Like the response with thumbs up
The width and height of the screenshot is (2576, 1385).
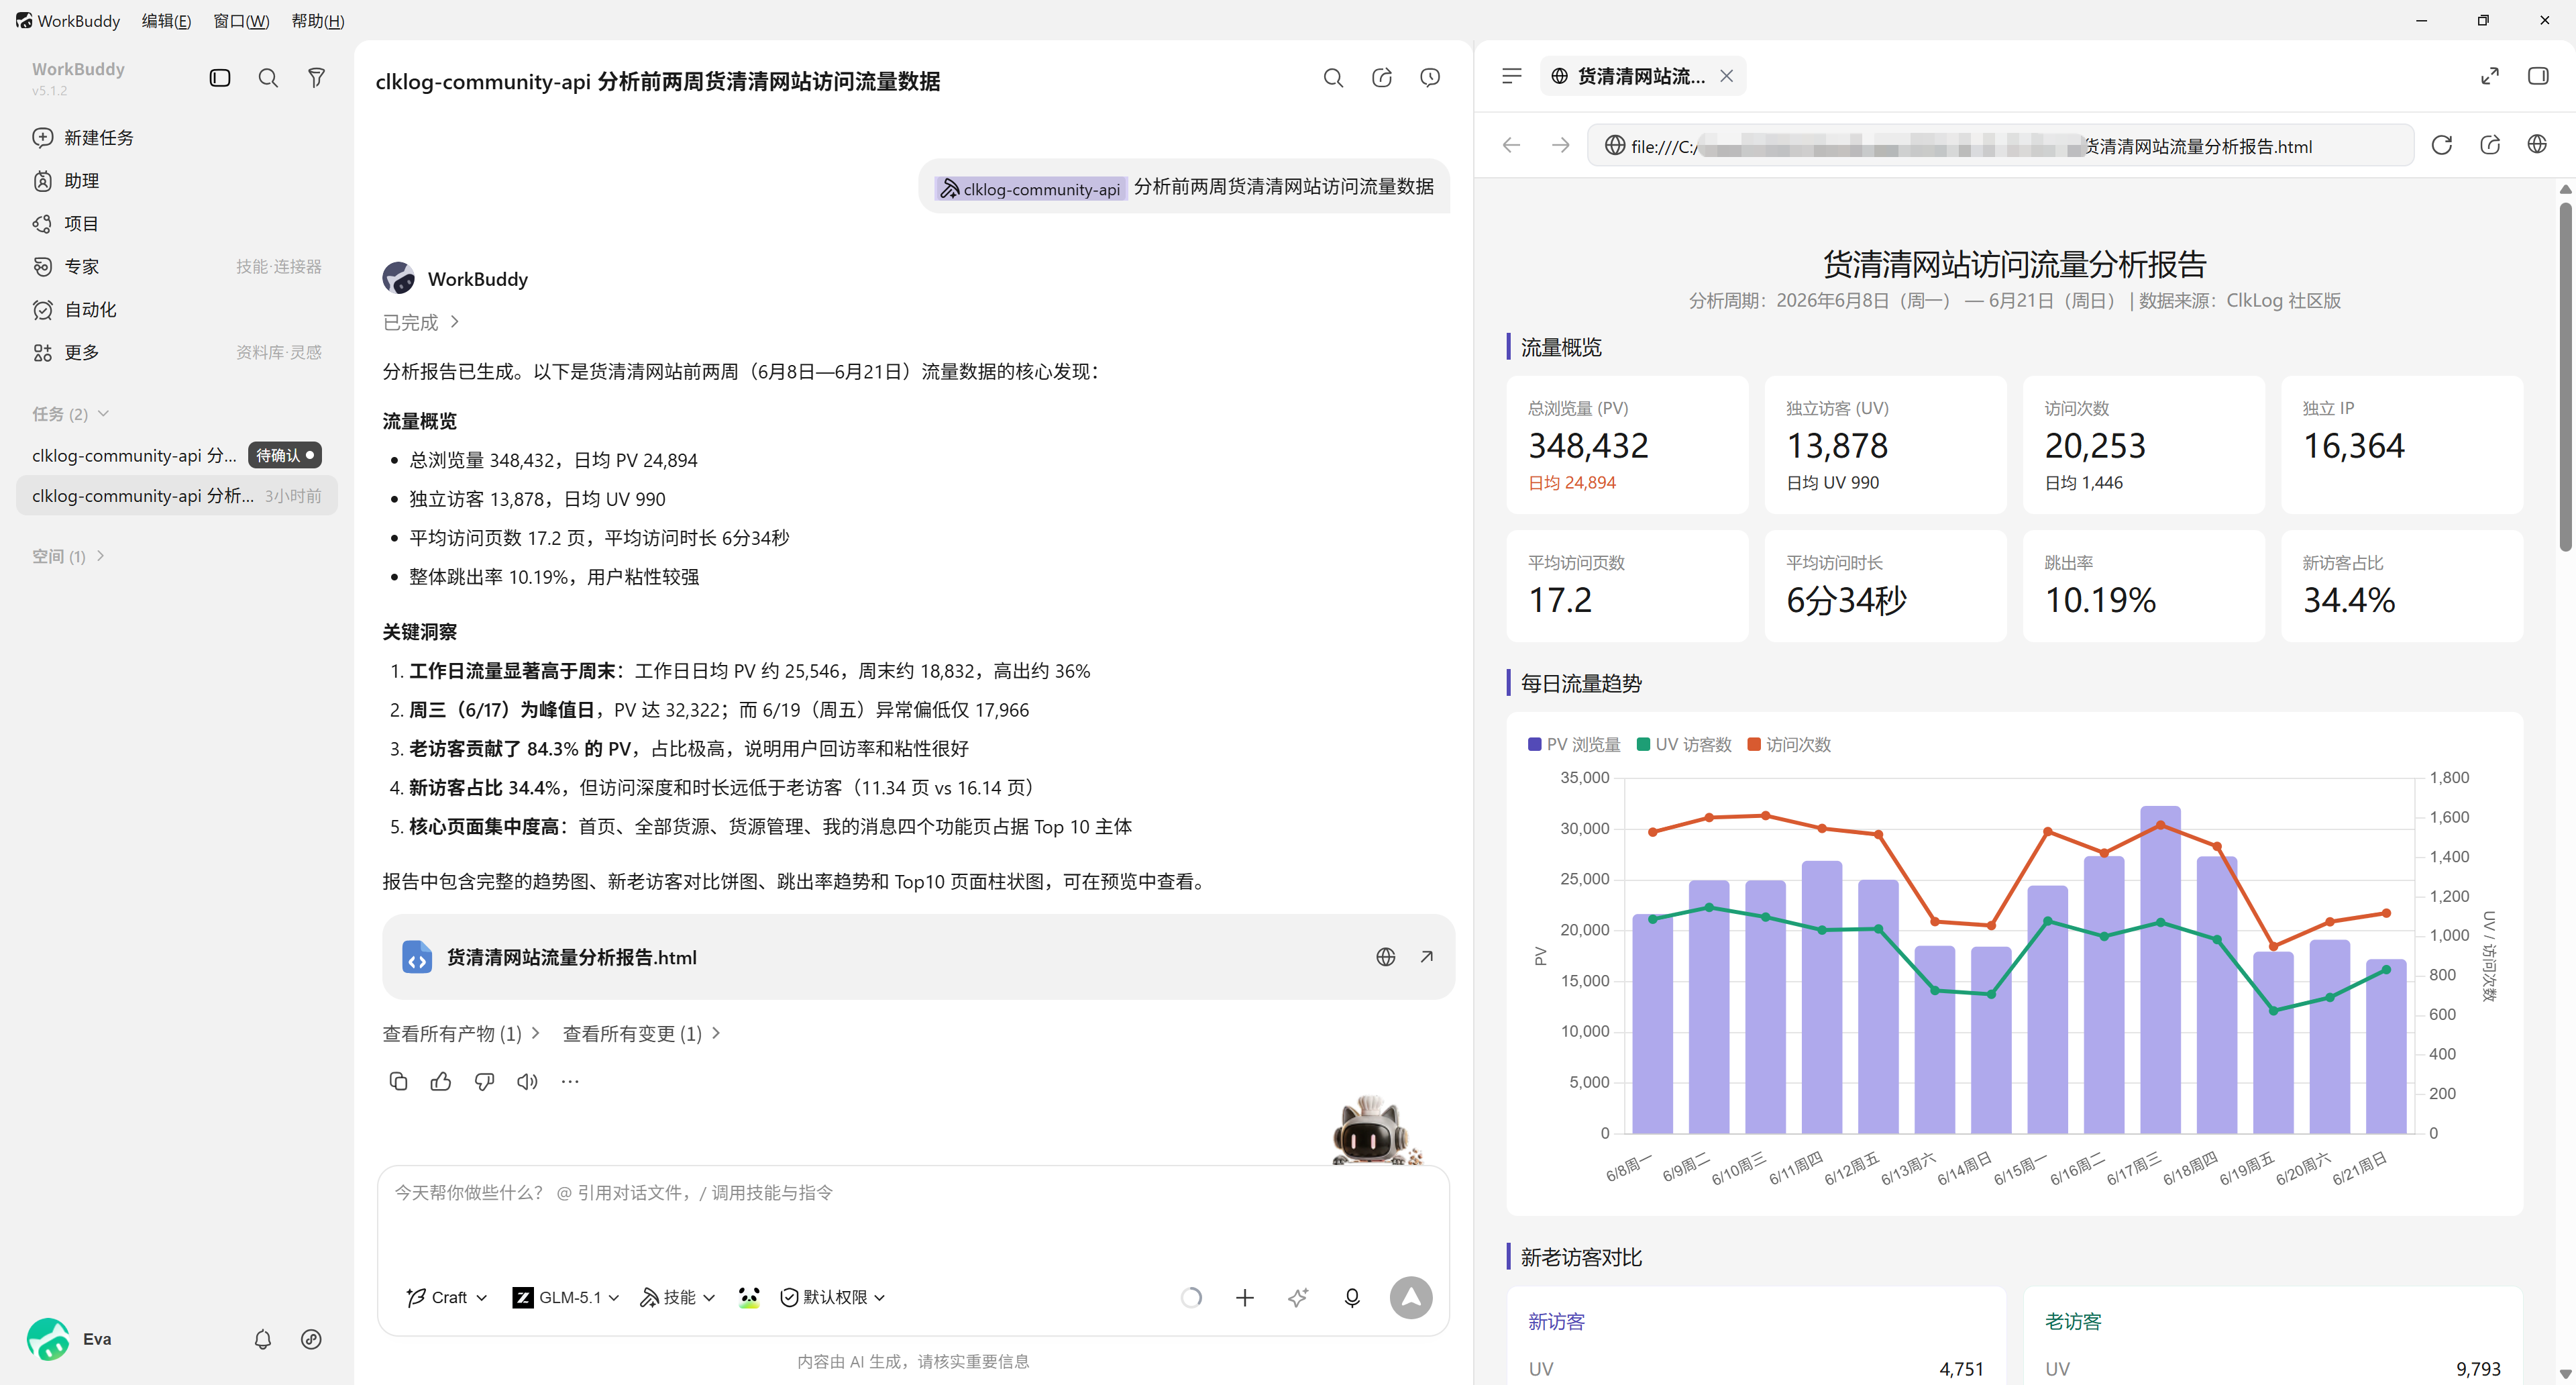coord(441,1081)
